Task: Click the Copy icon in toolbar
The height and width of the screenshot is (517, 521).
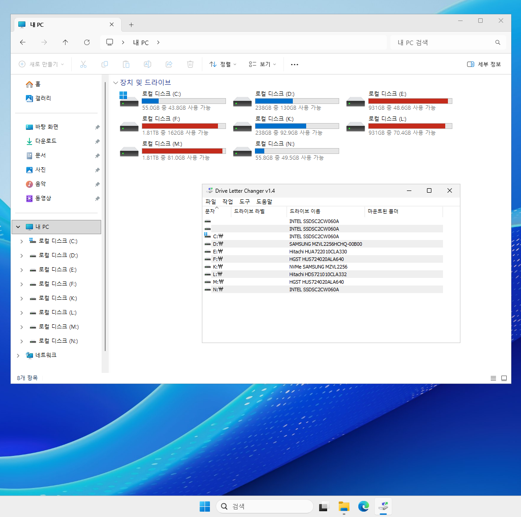Action: coord(105,64)
